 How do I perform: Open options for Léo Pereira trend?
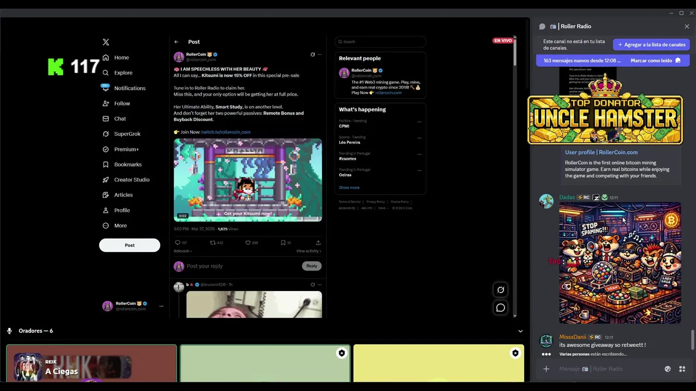(x=419, y=138)
